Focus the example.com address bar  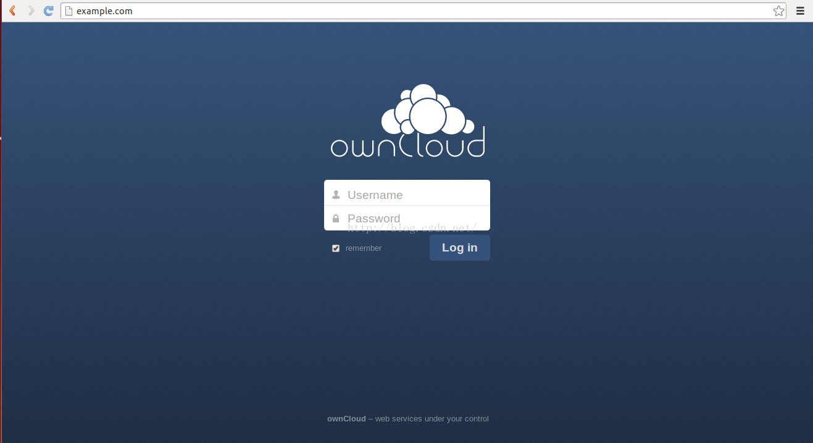point(423,11)
